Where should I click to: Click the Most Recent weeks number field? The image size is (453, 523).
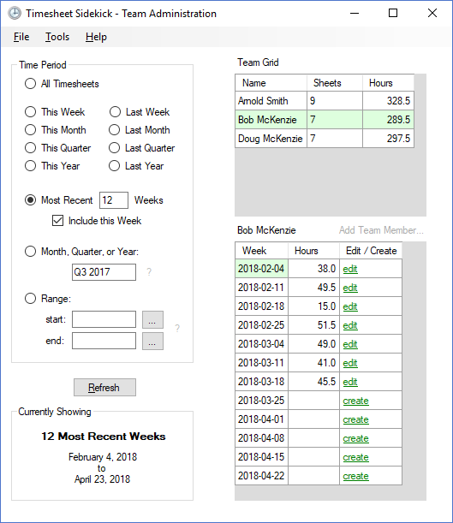coord(114,200)
